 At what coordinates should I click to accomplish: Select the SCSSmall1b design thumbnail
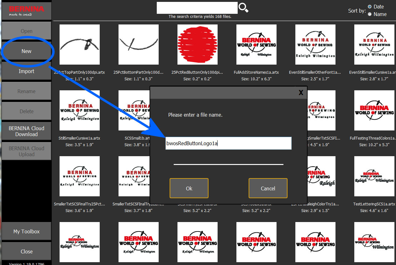[x=134, y=111]
